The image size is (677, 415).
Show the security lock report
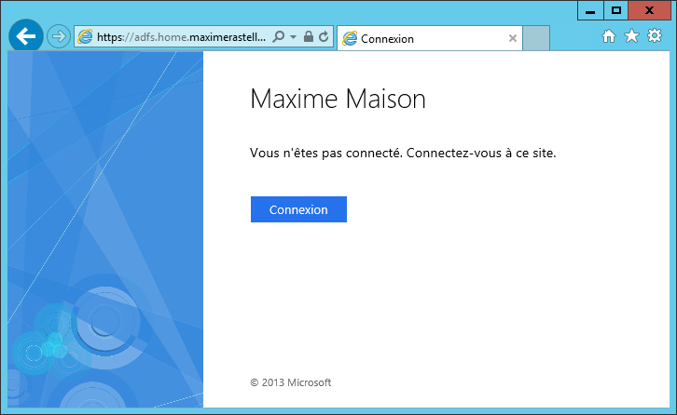click(309, 36)
